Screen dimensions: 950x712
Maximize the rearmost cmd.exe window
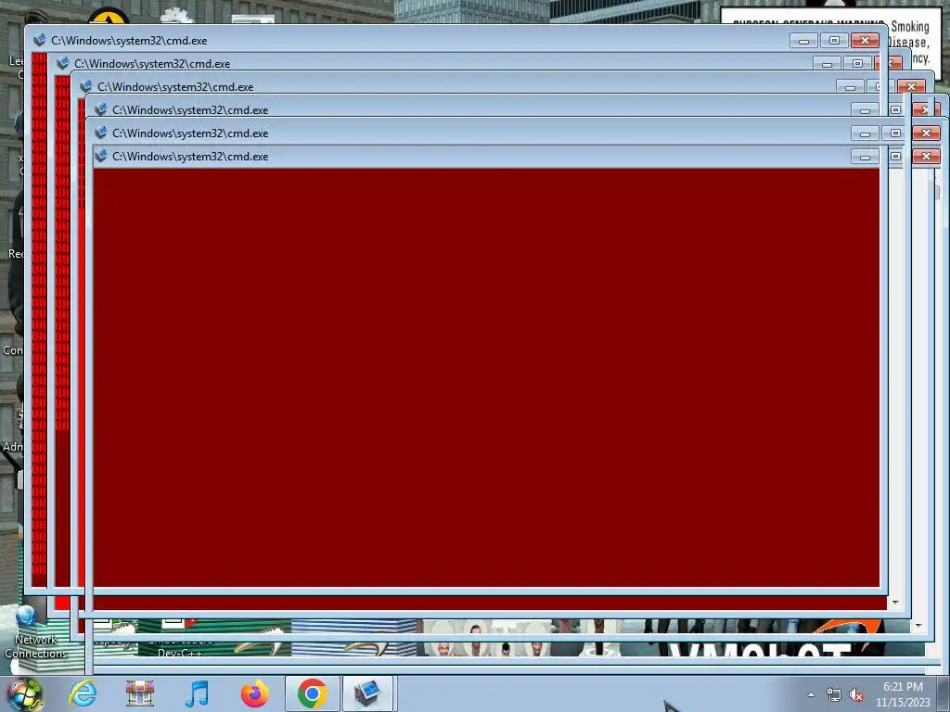coord(834,41)
